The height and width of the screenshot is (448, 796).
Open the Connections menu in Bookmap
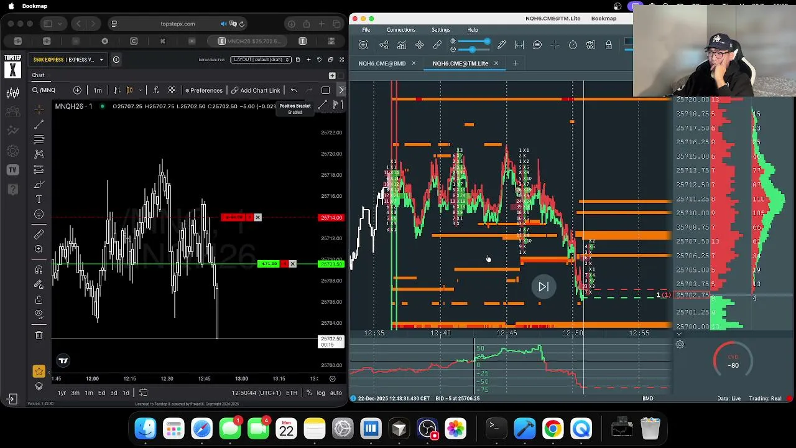(x=400, y=30)
